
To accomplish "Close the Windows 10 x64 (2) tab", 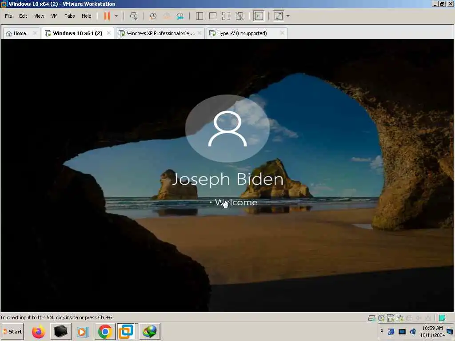I will [x=109, y=33].
